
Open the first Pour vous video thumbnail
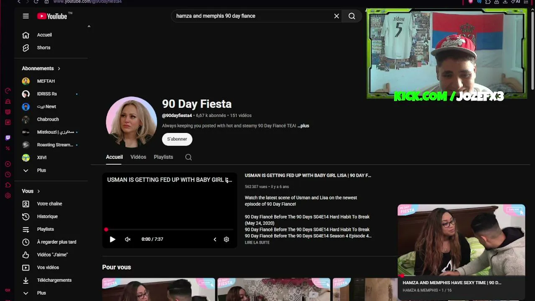158,289
